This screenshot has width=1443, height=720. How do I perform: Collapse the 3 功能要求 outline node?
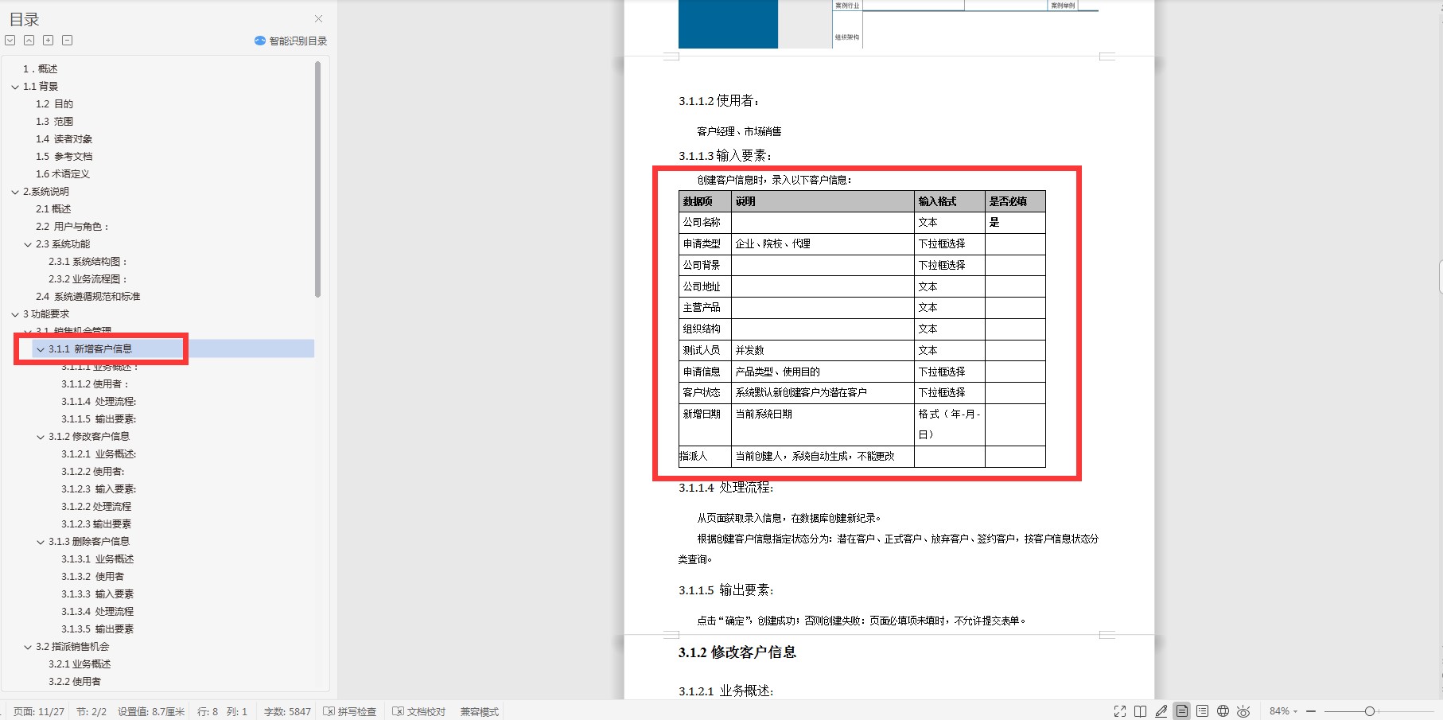click(x=15, y=314)
